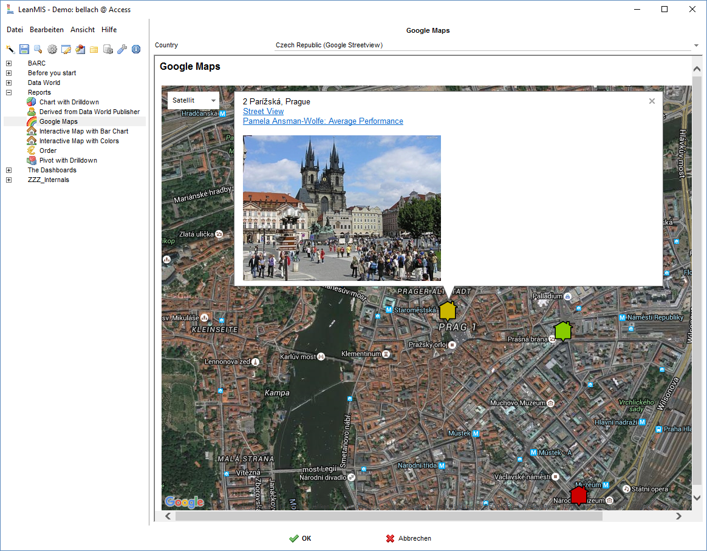
Task: Click the blue info icon
Action: point(136,49)
